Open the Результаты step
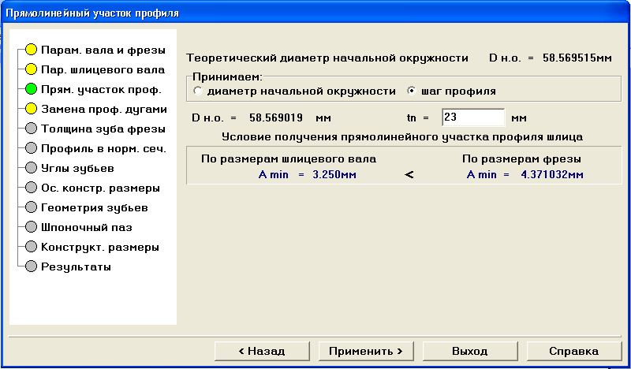This screenshot has height=369, width=631. [76, 267]
